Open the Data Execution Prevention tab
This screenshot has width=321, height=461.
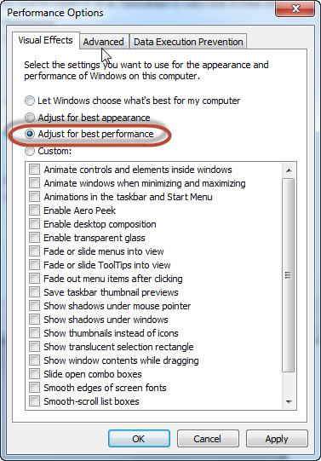[x=188, y=42]
